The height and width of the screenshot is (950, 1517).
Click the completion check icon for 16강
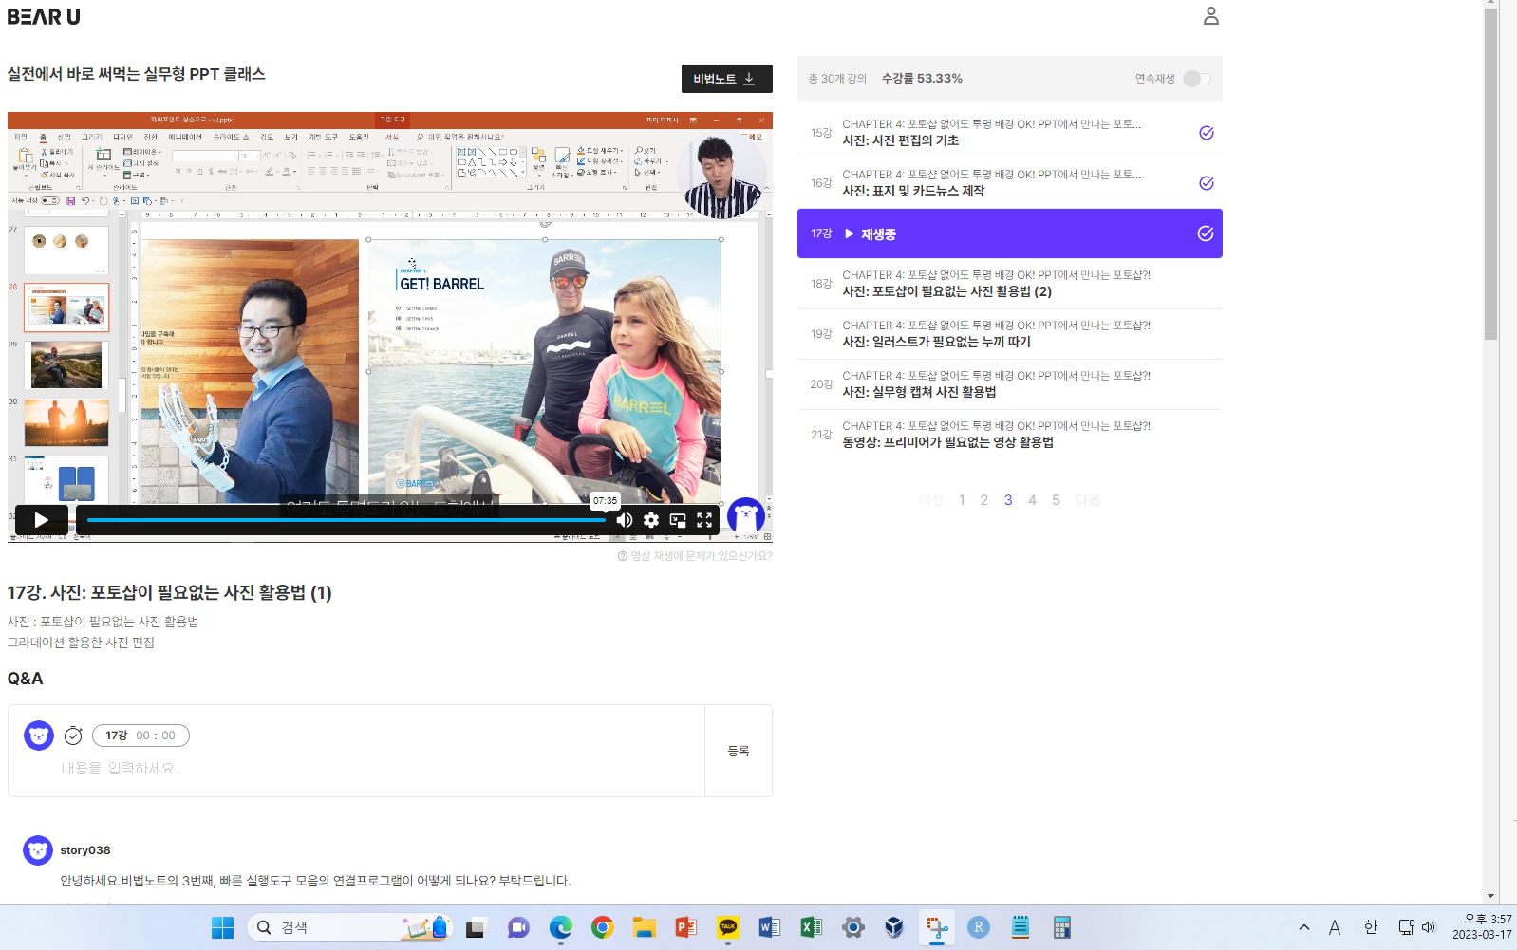tap(1206, 183)
